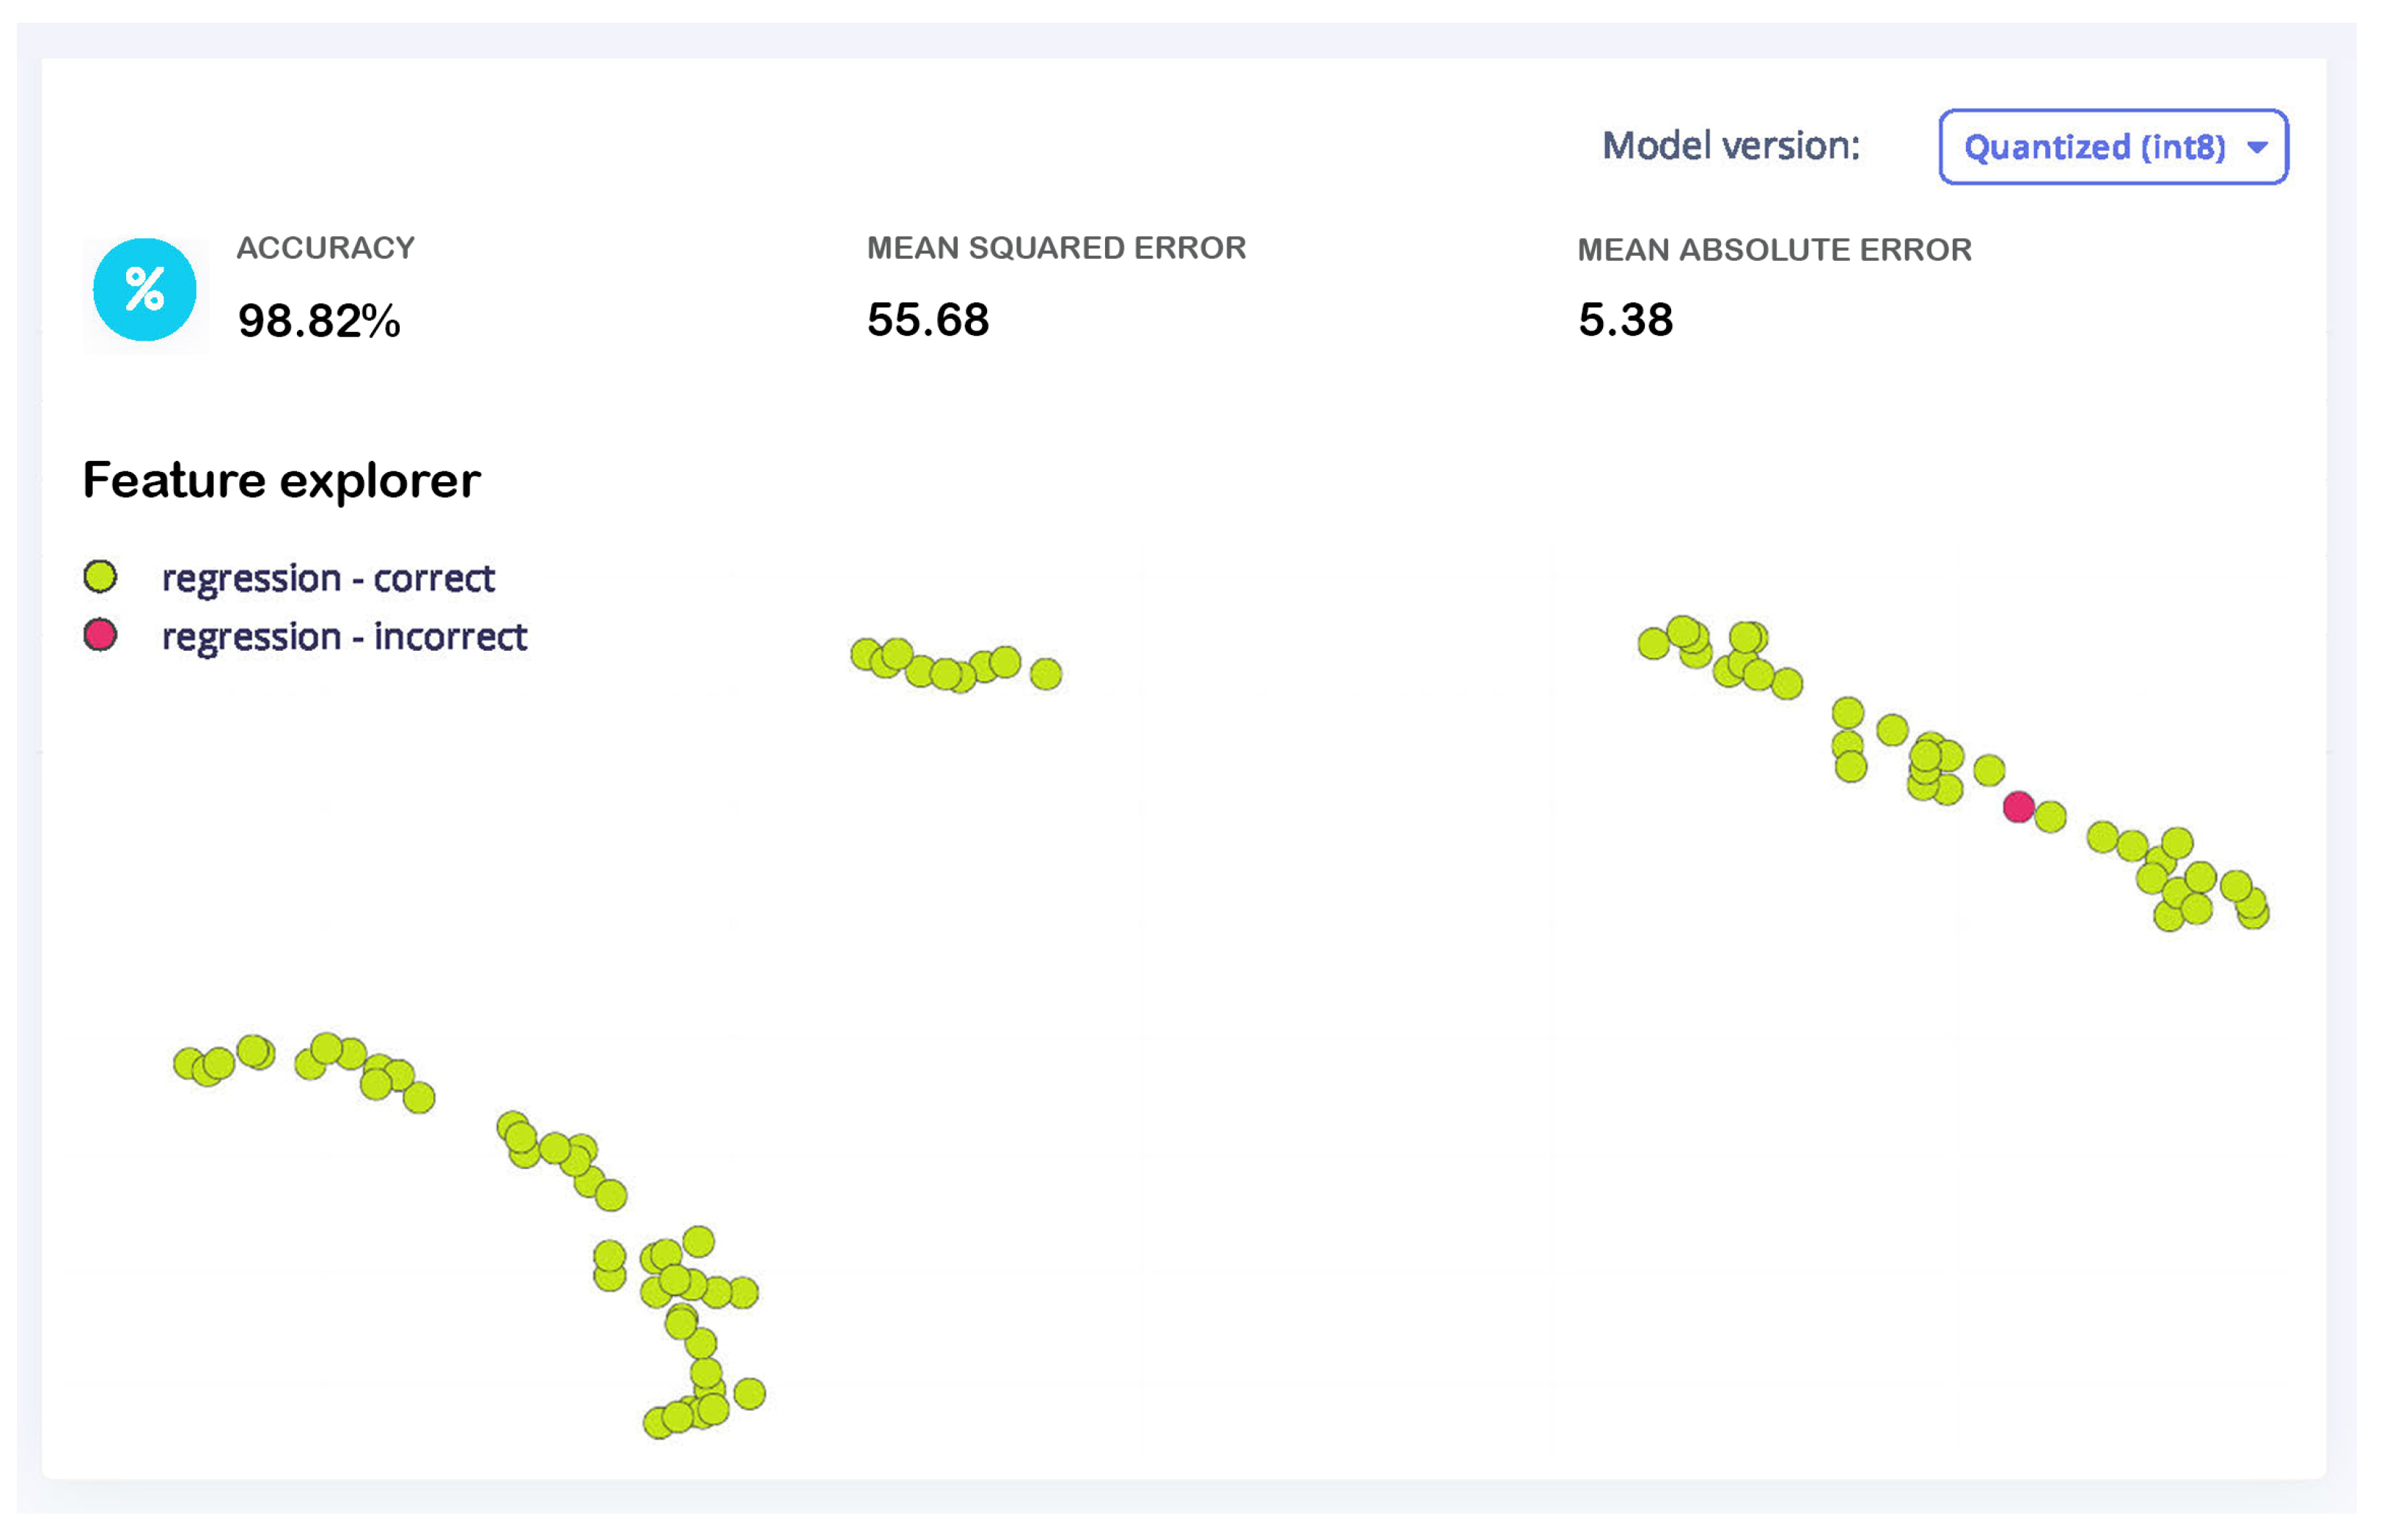Click the arrow beside Quantized (int8)
Viewport: 2381px width, 1540px height.
(x=2257, y=148)
